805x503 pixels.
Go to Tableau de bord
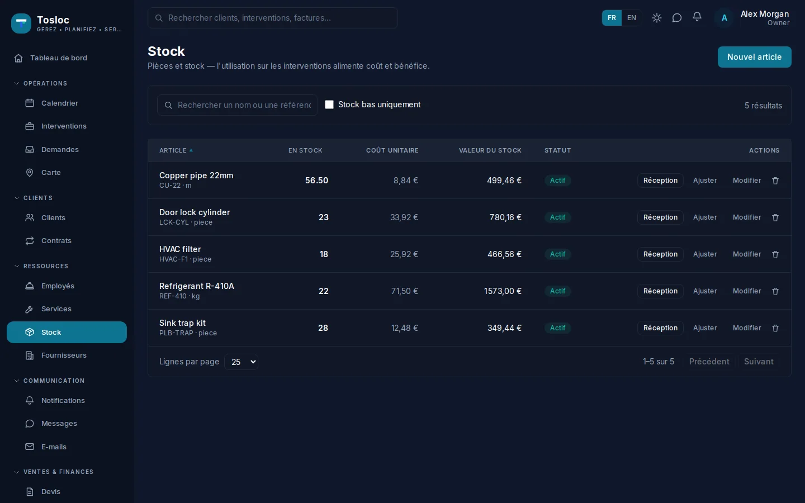click(x=67, y=58)
